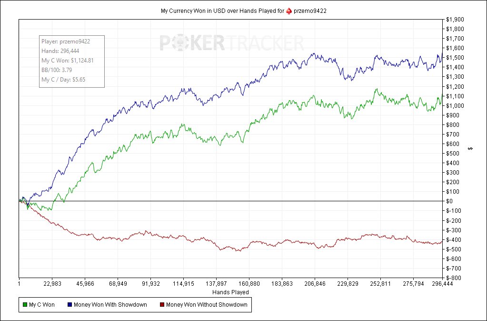Click 'My C Won: $1,124.81' stat
The height and width of the screenshot is (321, 487).
point(68,61)
